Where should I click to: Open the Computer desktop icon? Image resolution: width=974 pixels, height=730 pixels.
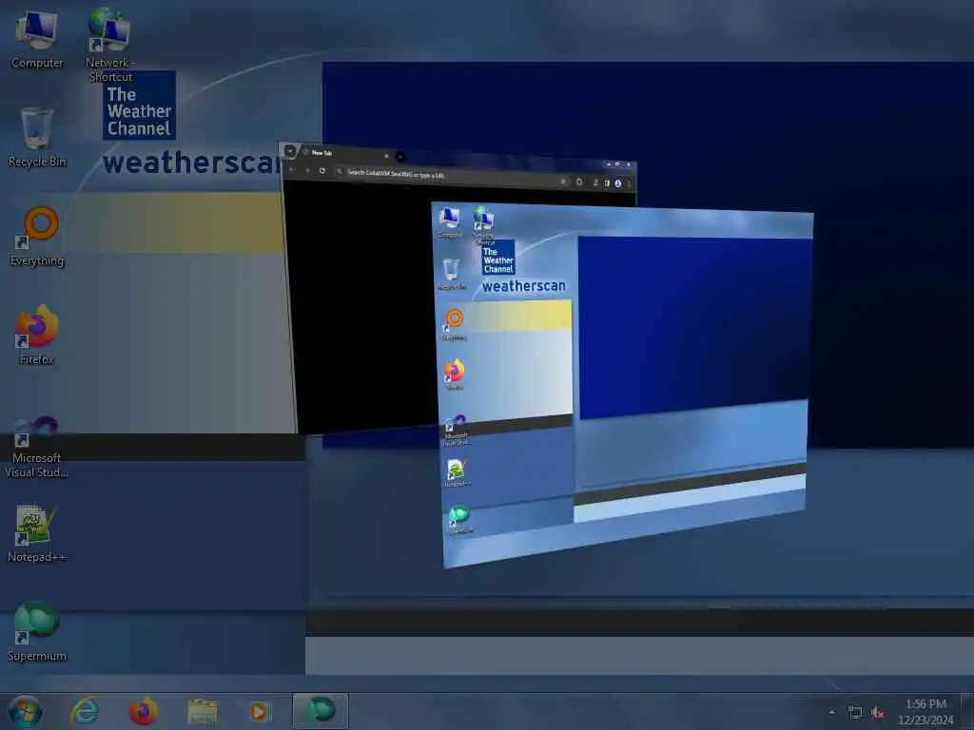37,38
